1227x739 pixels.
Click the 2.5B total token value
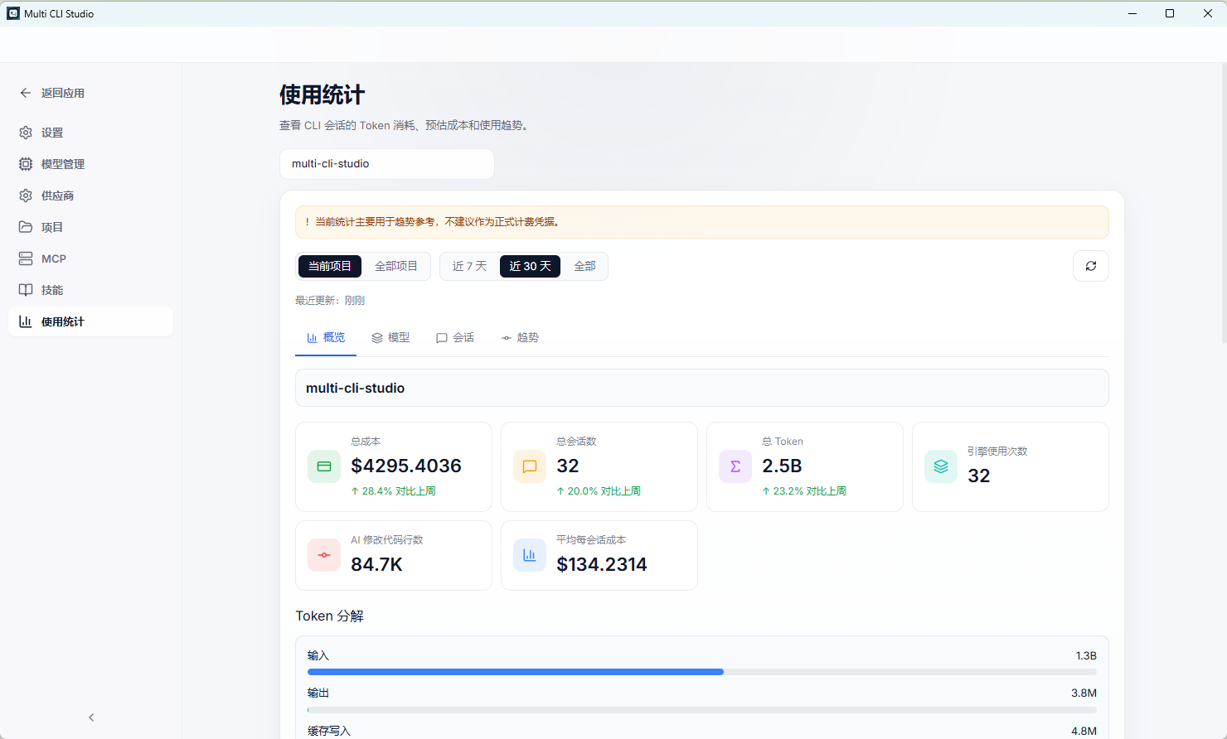pyautogui.click(x=782, y=466)
